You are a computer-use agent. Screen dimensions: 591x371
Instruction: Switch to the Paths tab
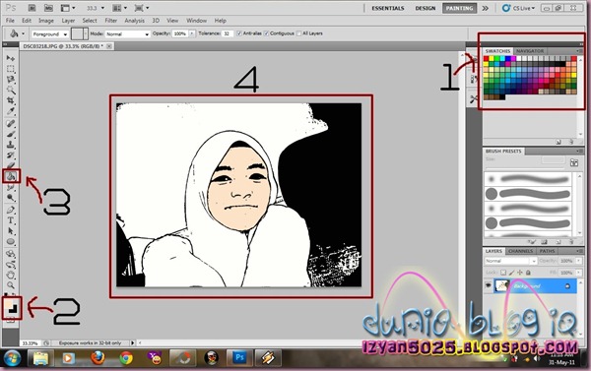tap(547, 251)
